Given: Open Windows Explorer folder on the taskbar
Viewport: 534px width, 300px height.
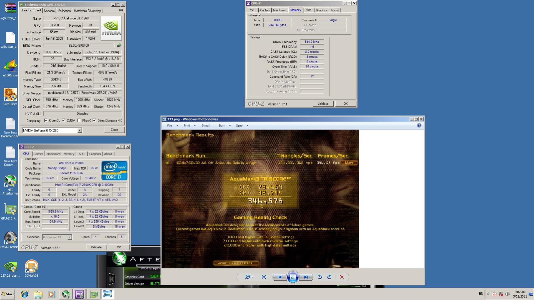Looking at the screenshot, I should pyautogui.click(x=38, y=294).
